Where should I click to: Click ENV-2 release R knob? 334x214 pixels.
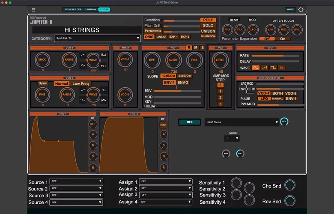(x=164, y=167)
